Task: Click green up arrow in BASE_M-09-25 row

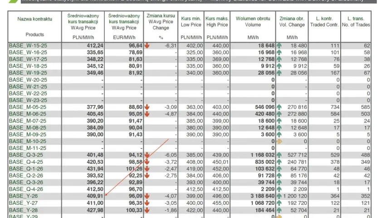Action: point(279,134)
